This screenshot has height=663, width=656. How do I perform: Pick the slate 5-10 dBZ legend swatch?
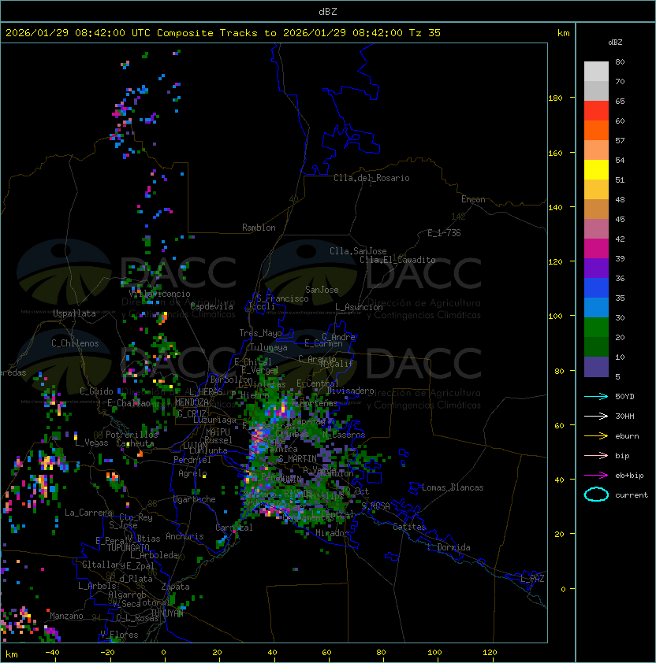(596, 367)
